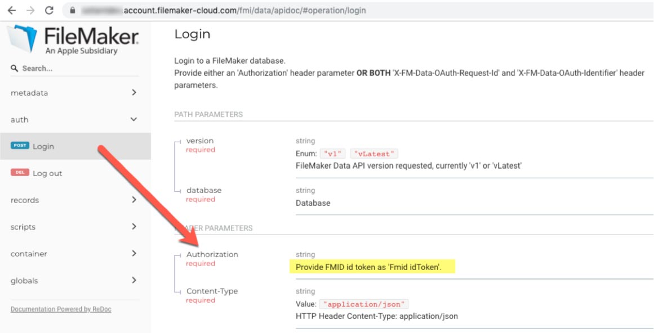This screenshot has width=654, height=333.
Task: Click the PATH PARAMETERS section heading
Action: (208, 115)
